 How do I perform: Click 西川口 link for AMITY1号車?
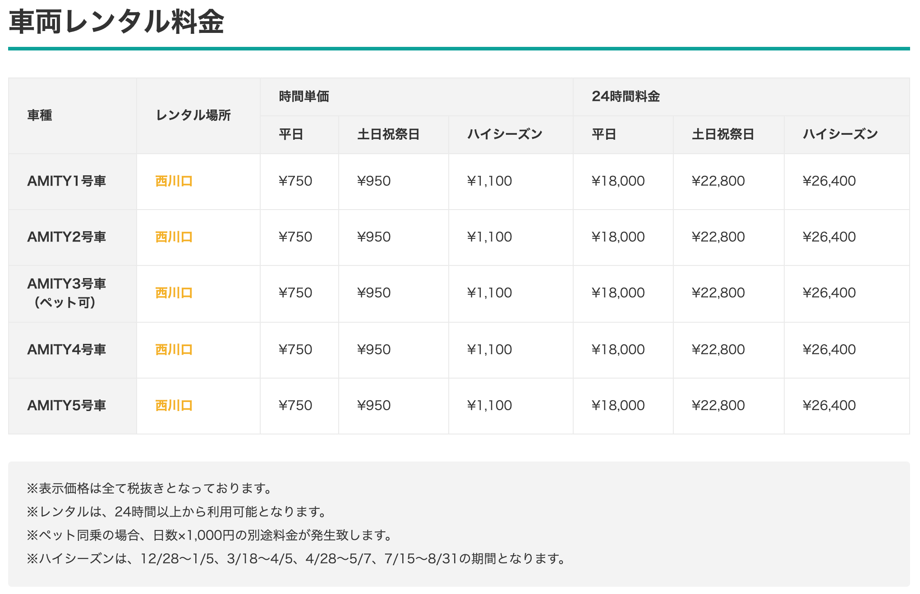[174, 181]
